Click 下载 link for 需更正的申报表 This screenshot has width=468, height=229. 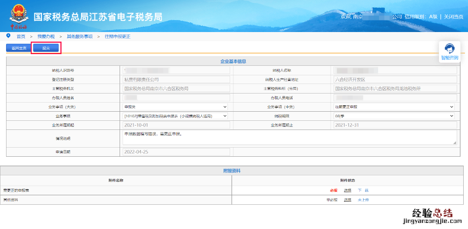tap(363, 190)
